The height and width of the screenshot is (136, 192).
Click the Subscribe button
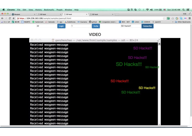(x=148, y=26)
